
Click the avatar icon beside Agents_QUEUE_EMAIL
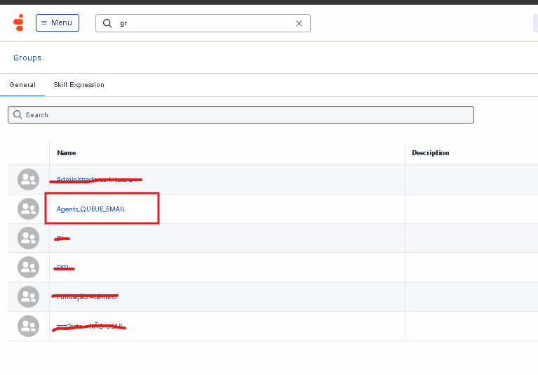pos(28,209)
